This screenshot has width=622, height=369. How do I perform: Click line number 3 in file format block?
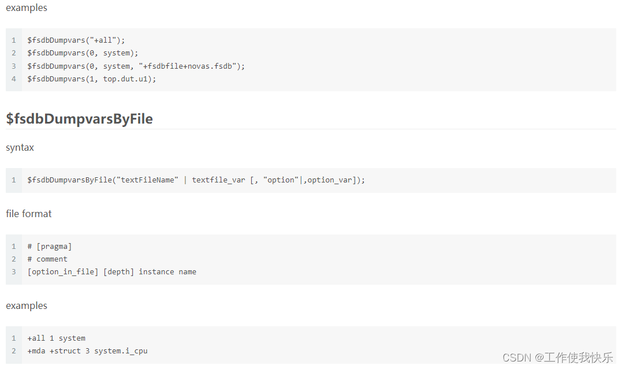point(14,272)
